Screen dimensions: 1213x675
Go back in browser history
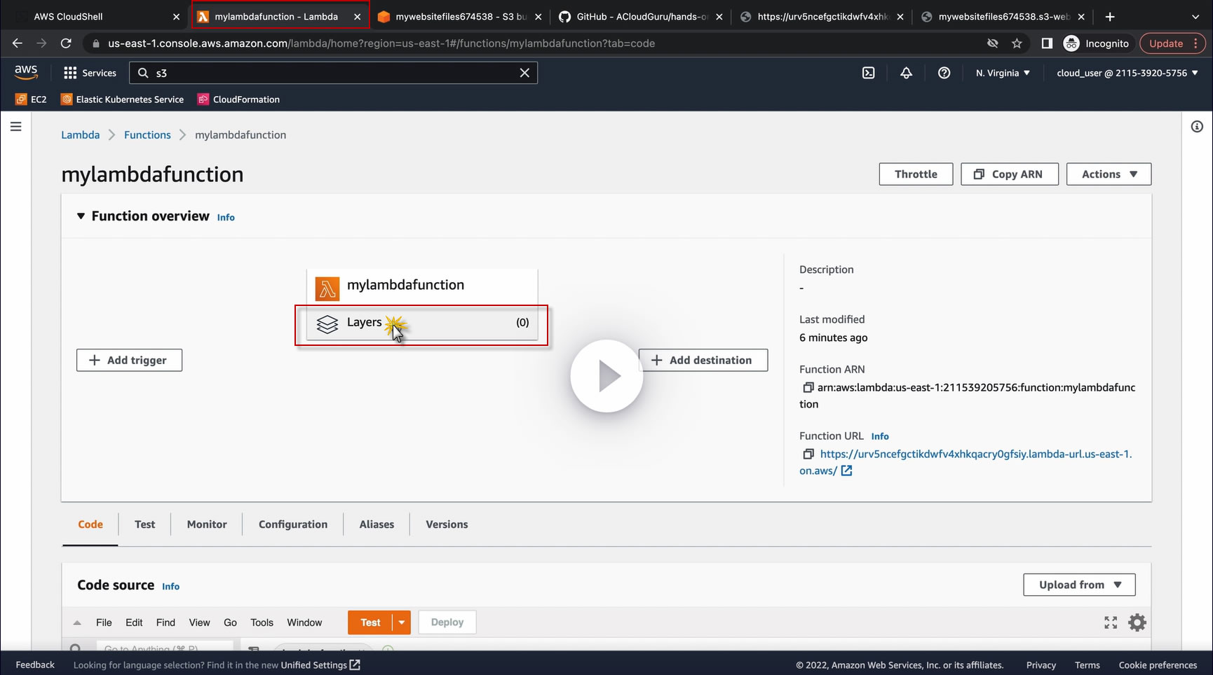point(18,43)
